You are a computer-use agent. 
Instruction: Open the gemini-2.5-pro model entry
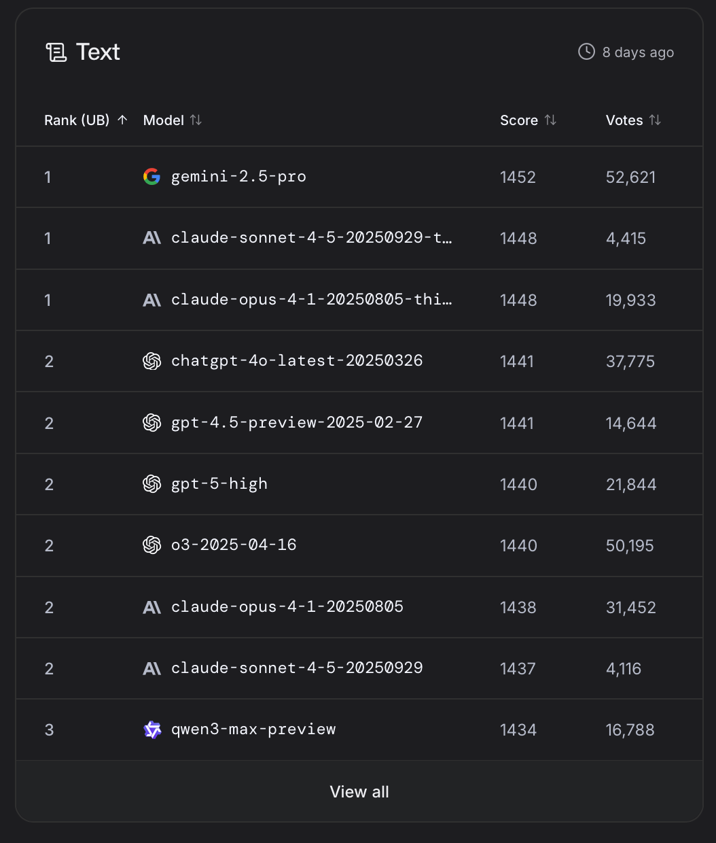tap(238, 177)
